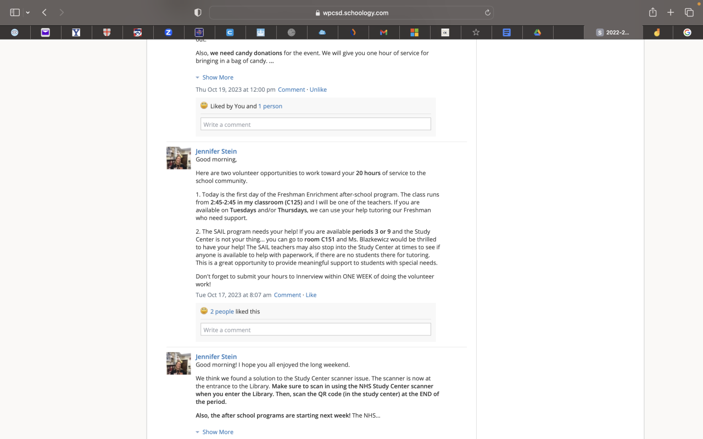This screenshot has height=439, width=703.
Task: Open a new tab with plus button
Action: click(x=671, y=13)
